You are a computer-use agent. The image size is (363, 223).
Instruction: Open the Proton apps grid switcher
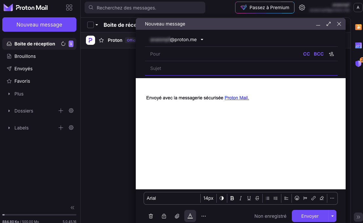point(69,8)
